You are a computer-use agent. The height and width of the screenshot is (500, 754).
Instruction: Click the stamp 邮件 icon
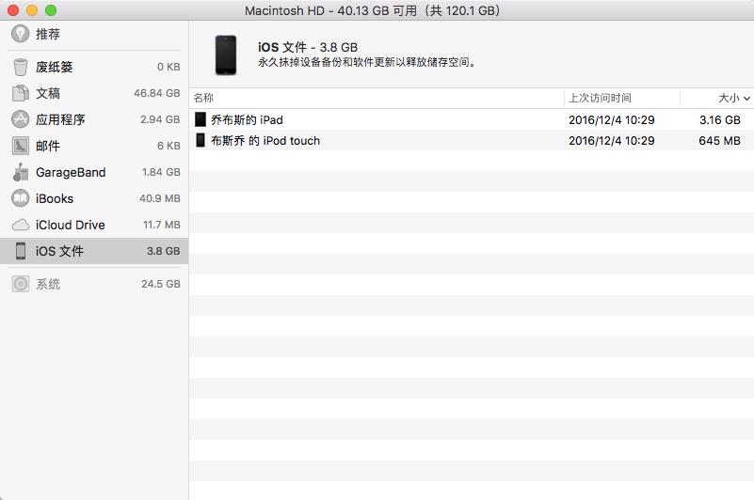click(20, 146)
